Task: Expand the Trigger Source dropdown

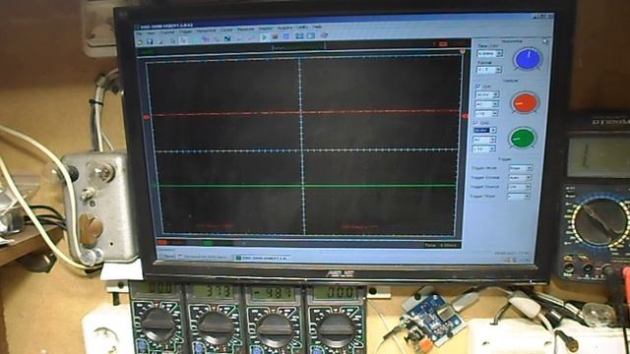Action: coord(528,187)
